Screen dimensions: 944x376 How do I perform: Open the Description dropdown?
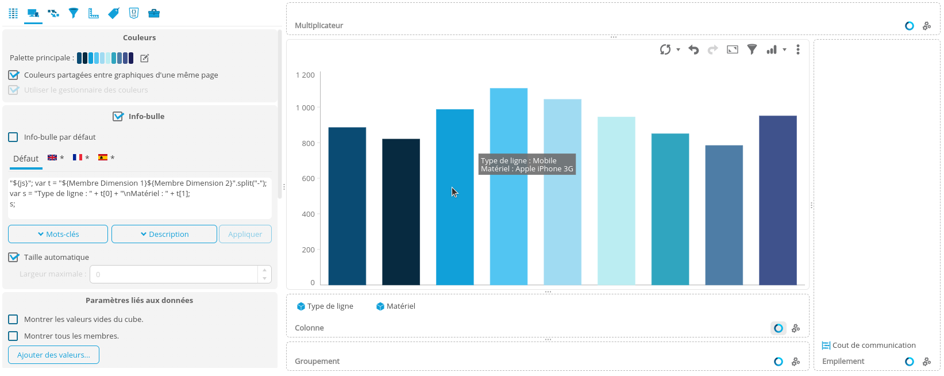[164, 235]
